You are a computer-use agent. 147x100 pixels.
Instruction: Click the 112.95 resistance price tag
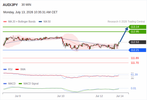(137, 31)
